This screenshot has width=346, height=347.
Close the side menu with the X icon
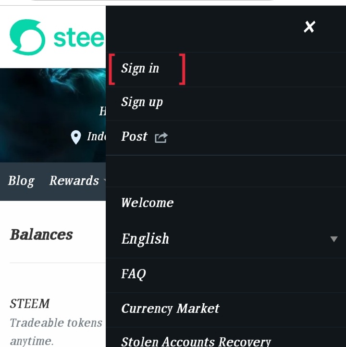click(x=309, y=27)
